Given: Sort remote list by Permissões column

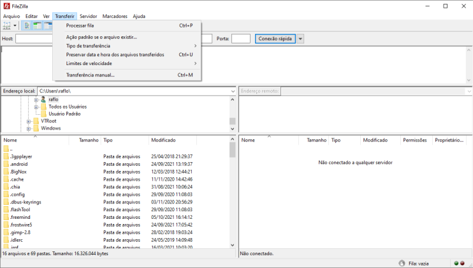Looking at the screenshot, I should (x=416, y=140).
